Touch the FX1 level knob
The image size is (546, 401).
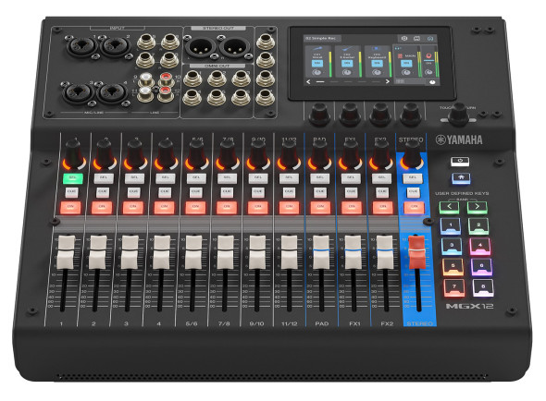[351, 155]
